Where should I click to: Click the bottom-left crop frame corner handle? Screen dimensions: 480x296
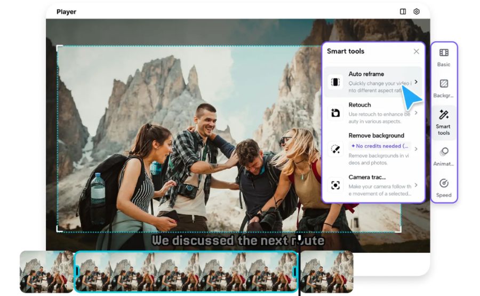59,229
